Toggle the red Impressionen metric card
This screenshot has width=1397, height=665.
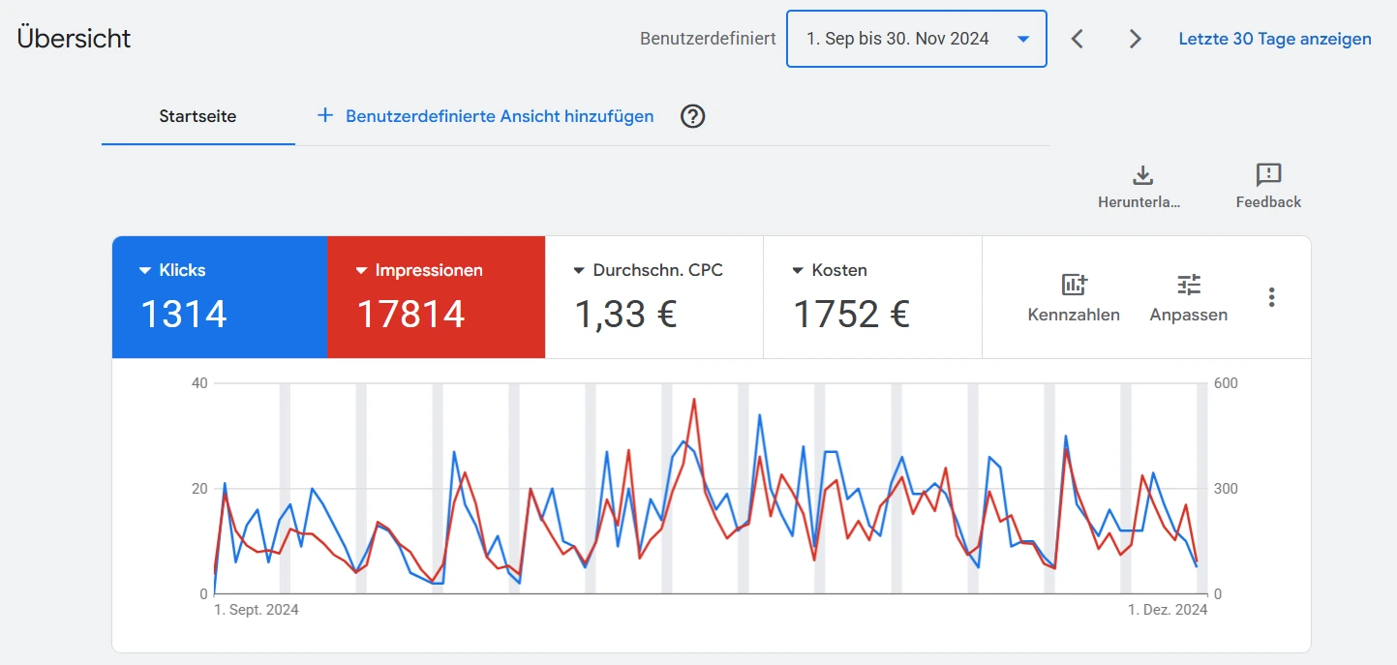click(x=436, y=296)
